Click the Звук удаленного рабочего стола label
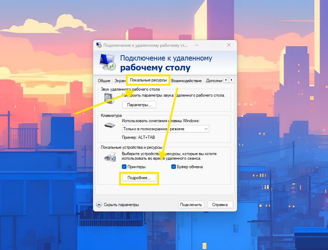Screen dimensions: 328x250 pos(130,89)
